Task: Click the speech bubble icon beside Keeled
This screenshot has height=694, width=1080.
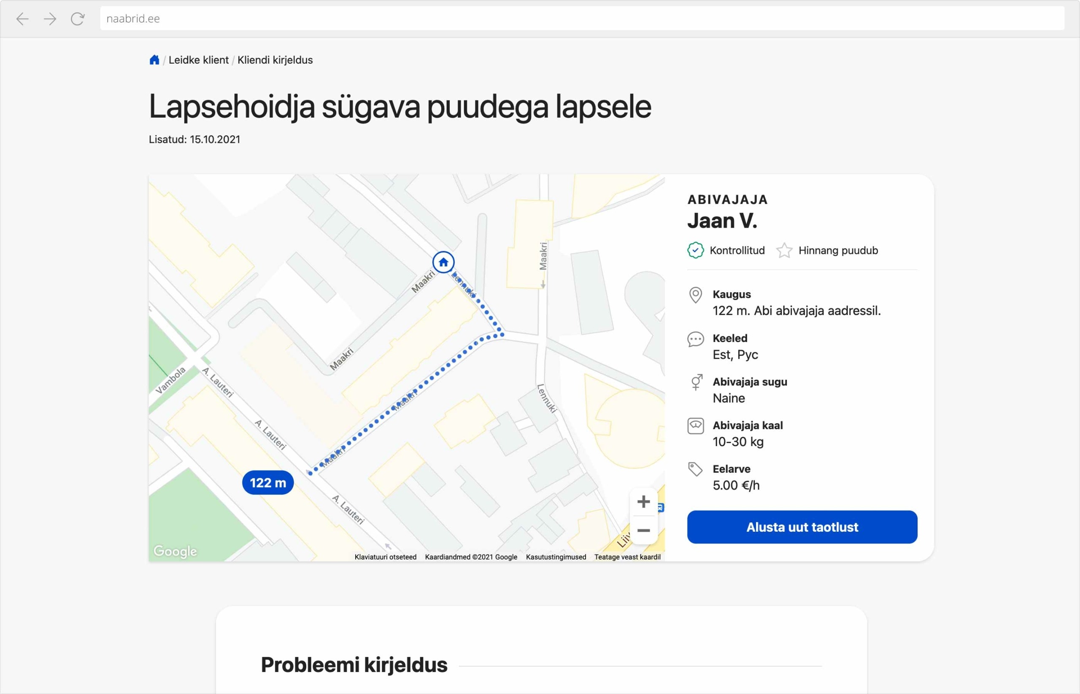Action: (x=696, y=339)
